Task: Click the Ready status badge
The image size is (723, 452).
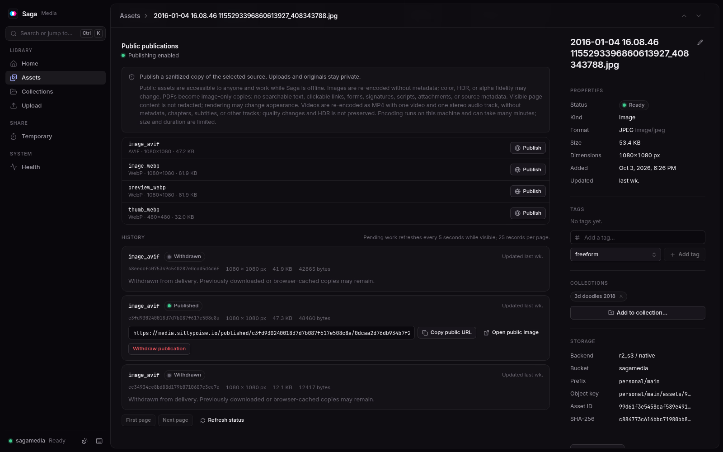Action: (634, 105)
